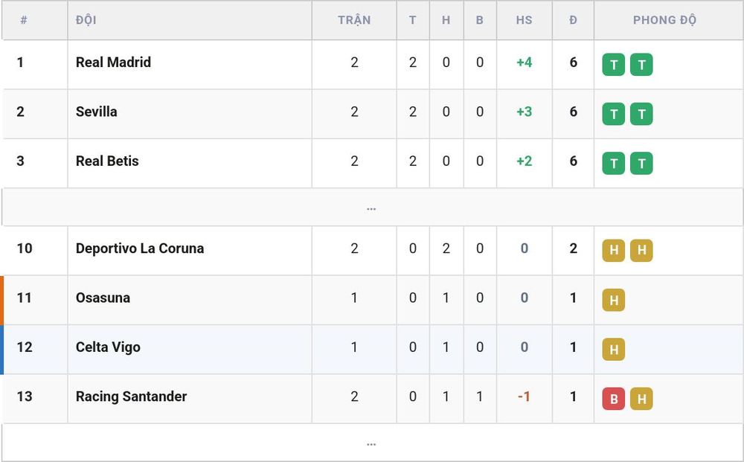Open the Real Madrid team link
Image resolution: width=744 pixels, height=462 pixels.
(113, 62)
